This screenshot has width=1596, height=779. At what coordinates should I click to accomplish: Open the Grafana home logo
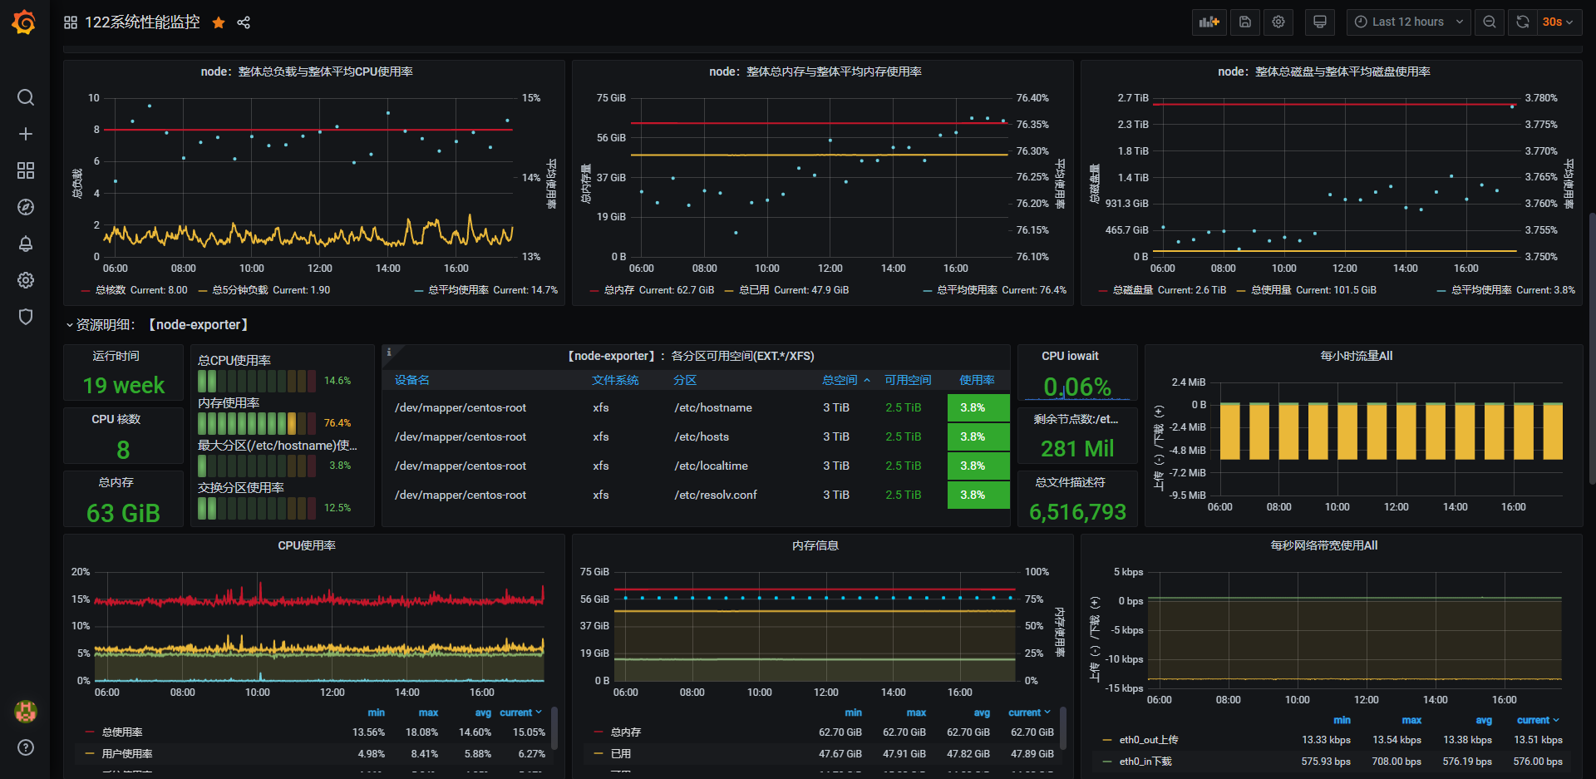pyautogui.click(x=24, y=22)
